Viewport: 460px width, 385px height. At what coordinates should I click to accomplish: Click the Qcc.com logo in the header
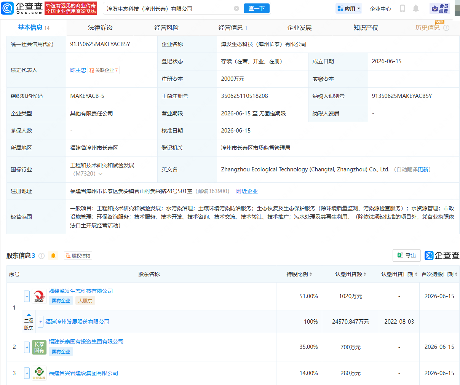pyautogui.click(x=22, y=8)
